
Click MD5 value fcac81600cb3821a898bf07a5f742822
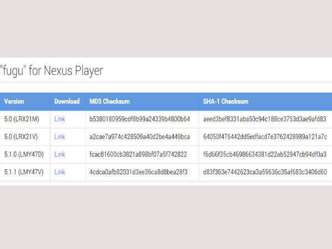(138, 154)
